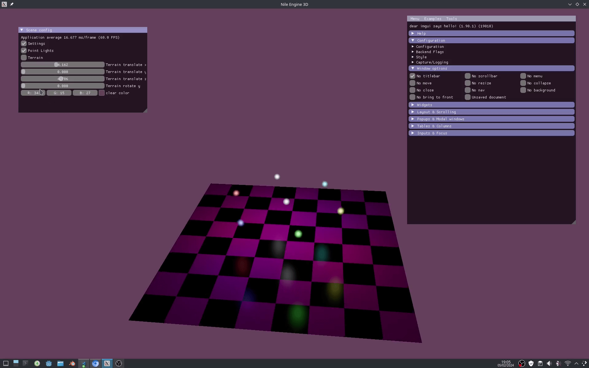Open the clipboard tray icon
589x368 pixels.
[540, 363]
